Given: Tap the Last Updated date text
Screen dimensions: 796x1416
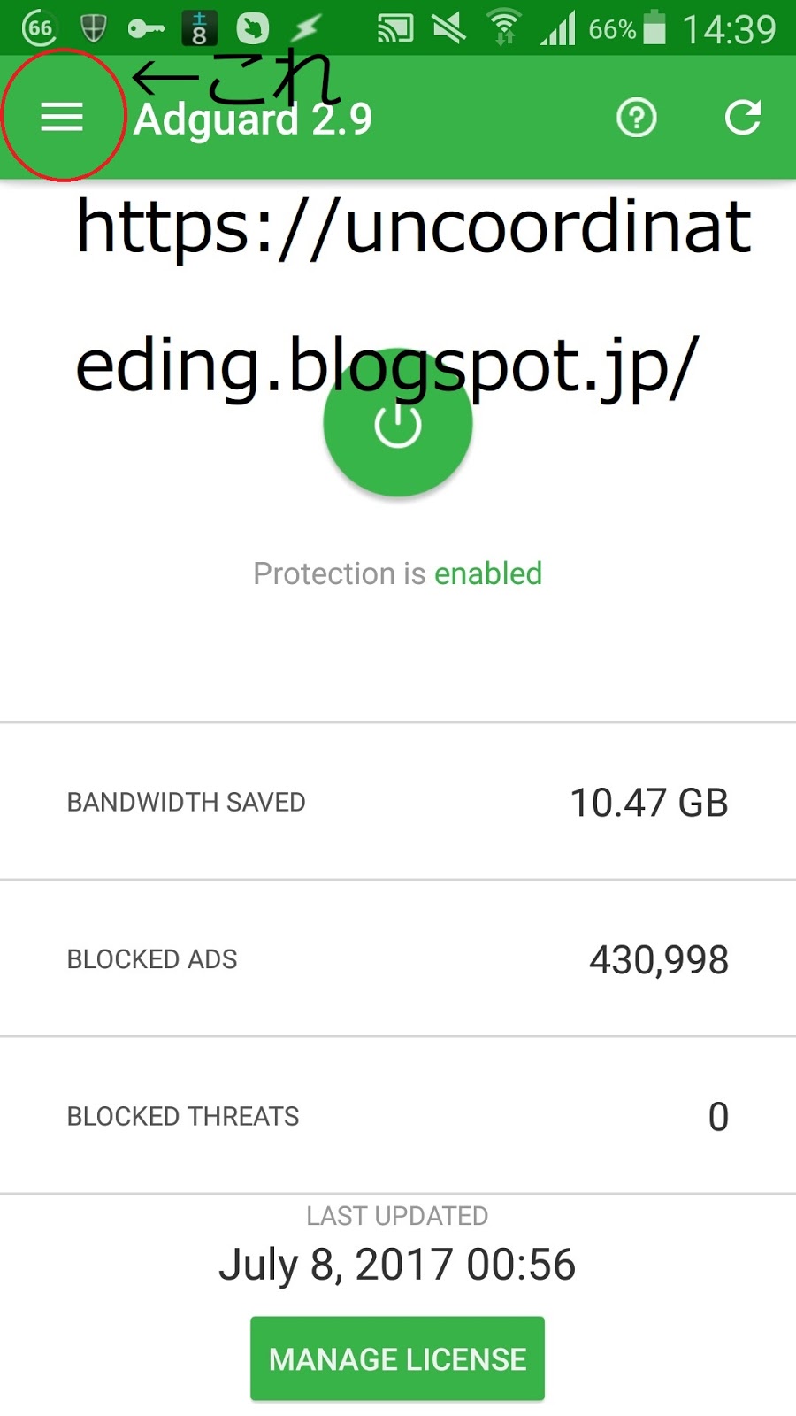Looking at the screenshot, I should pos(397,1264).
